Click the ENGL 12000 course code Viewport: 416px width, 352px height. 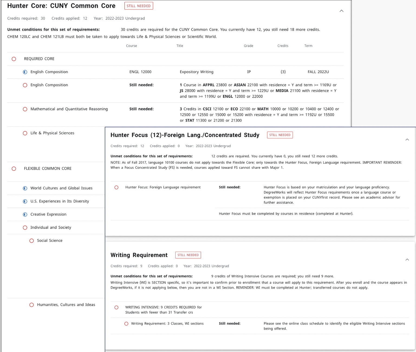[x=140, y=72]
